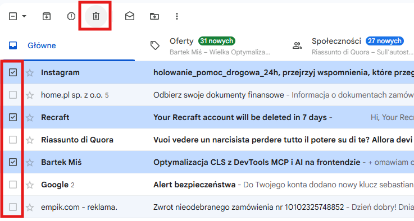Uncheck the Instagram email checkbox
This screenshot has height=221, width=414.
coord(13,72)
